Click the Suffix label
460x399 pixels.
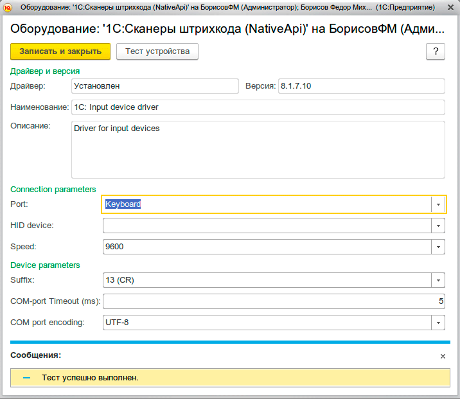point(22,280)
